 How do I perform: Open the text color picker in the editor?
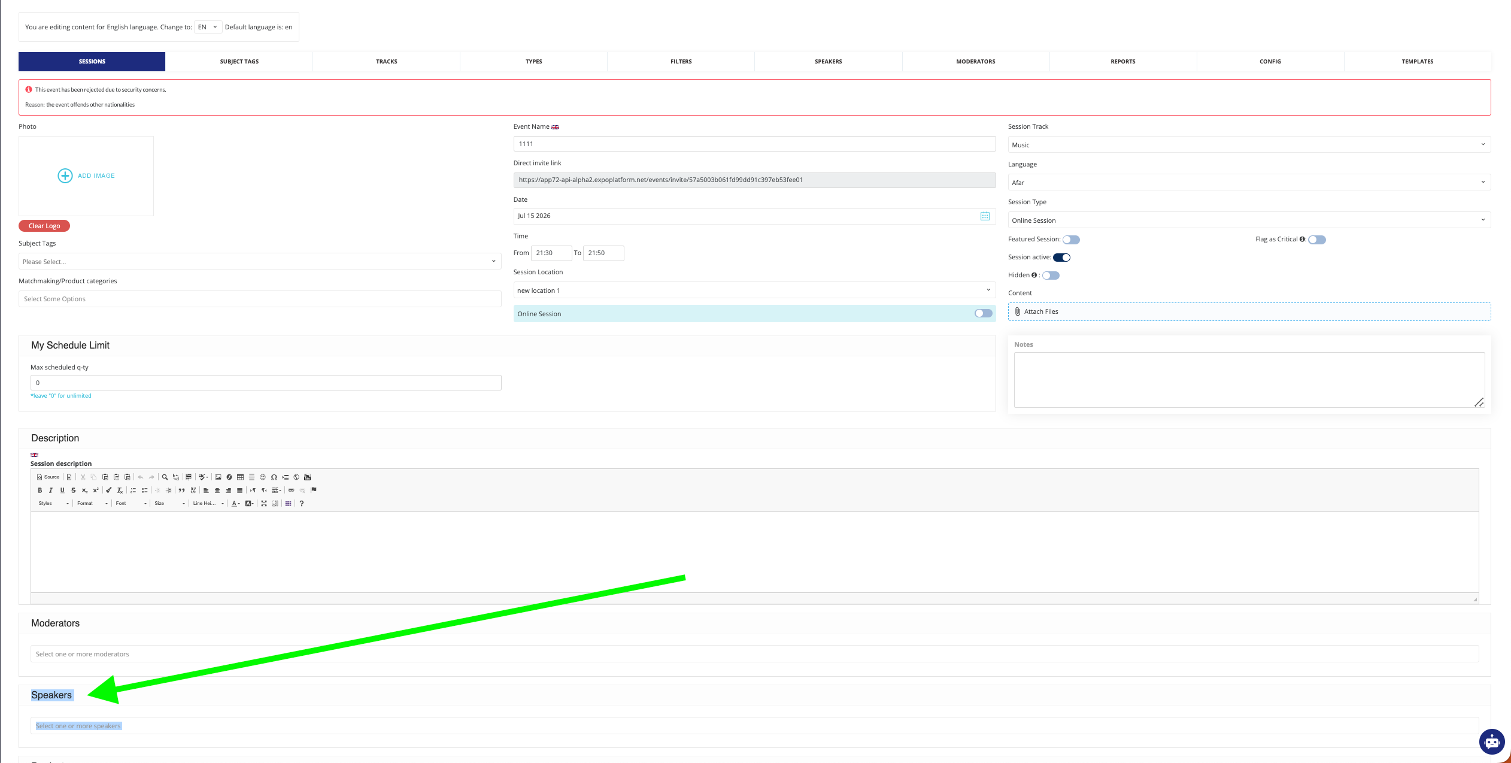(236, 504)
